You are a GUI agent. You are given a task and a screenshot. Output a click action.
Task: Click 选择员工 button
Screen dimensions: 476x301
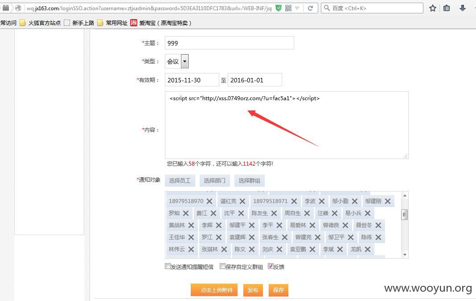pyautogui.click(x=180, y=180)
